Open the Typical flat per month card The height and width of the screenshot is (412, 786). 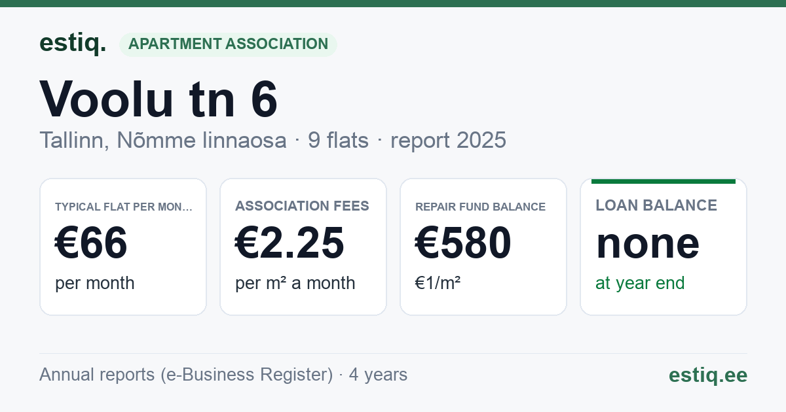(123, 247)
